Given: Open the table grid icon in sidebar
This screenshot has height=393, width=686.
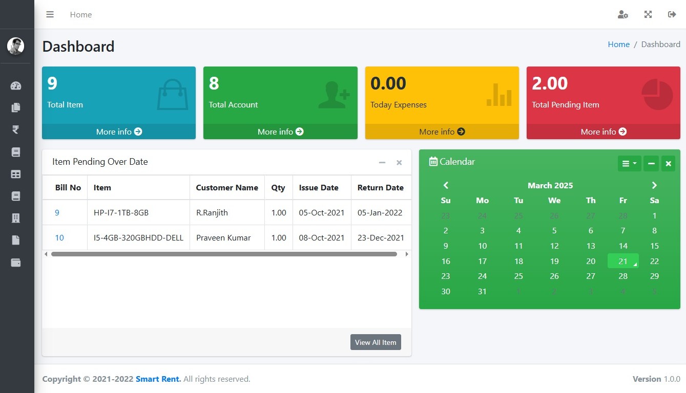Looking at the screenshot, I should click(16, 174).
